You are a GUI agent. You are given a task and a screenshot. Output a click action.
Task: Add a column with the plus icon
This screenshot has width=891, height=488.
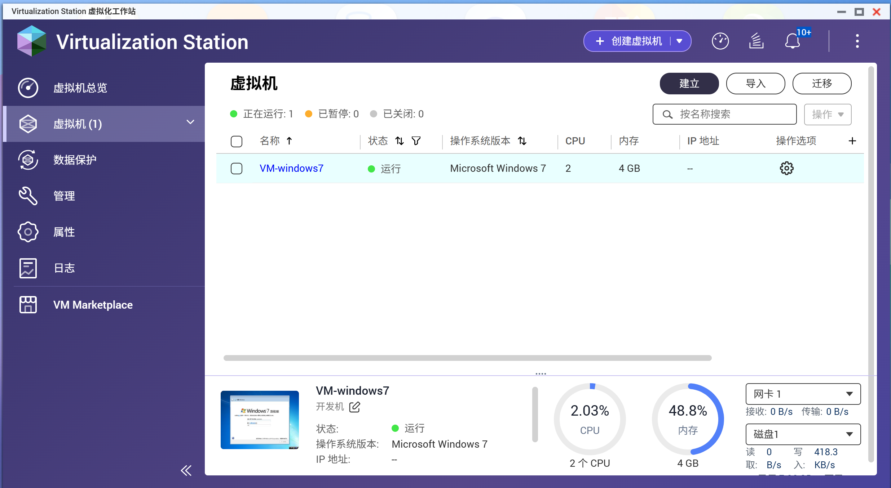pyautogui.click(x=852, y=141)
